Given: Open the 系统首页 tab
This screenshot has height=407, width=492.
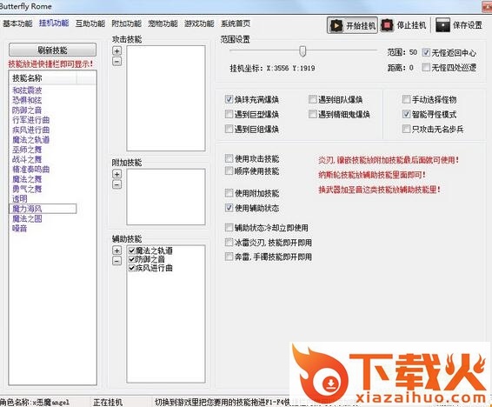Looking at the screenshot, I should tap(236, 23).
